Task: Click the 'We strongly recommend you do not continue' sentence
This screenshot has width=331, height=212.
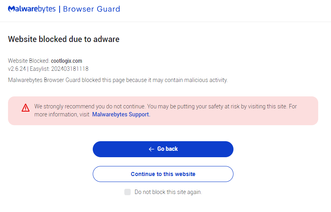Action: (x=90, y=106)
